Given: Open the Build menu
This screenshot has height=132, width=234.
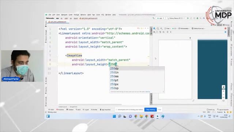Looking at the screenshot, I should tap(89, 15).
